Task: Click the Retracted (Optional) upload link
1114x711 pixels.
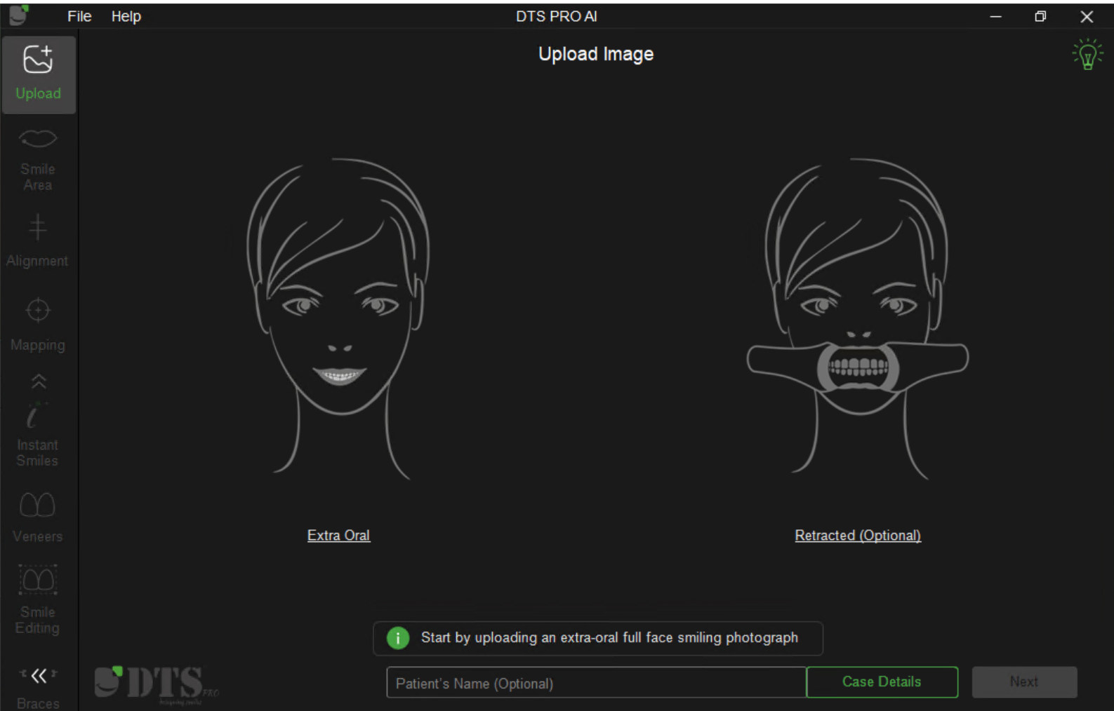Action: pyautogui.click(x=858, y=535)
